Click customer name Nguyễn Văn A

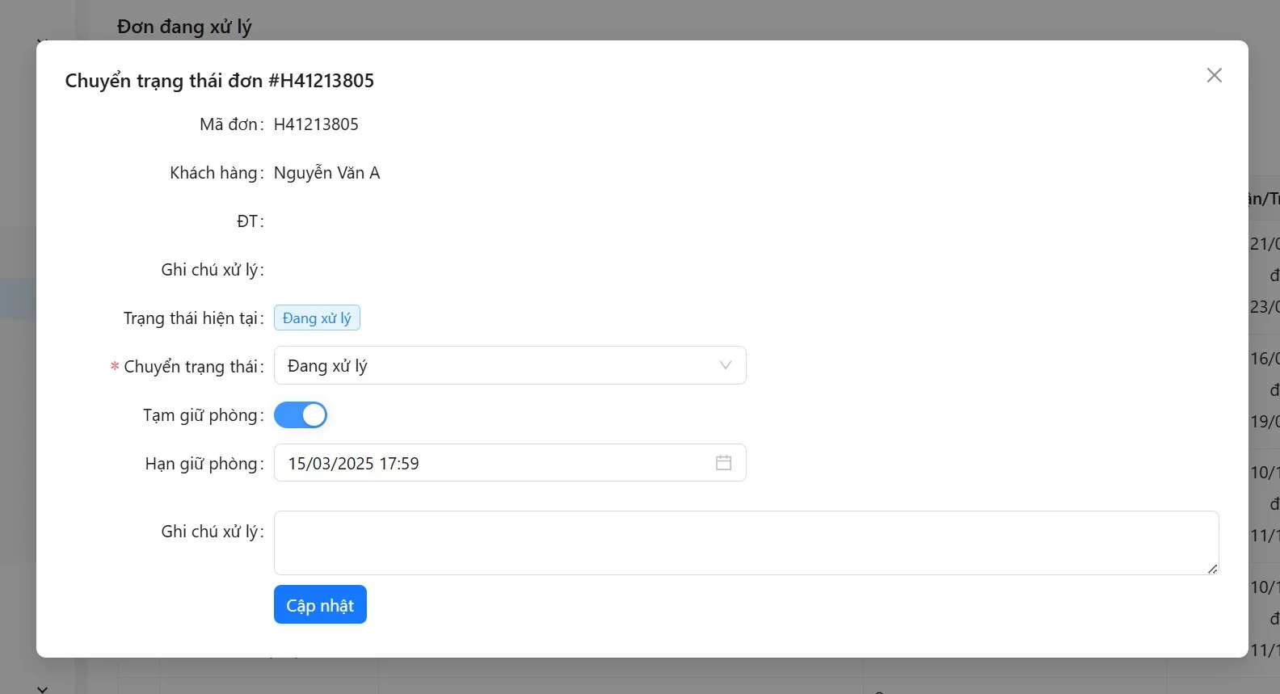point(326,173)
